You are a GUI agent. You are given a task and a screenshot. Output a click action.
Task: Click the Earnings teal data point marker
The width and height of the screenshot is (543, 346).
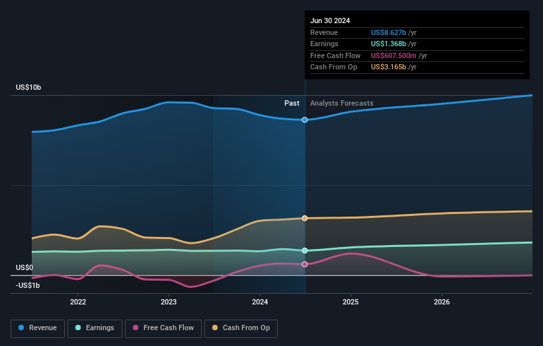(x=305, y=251)
